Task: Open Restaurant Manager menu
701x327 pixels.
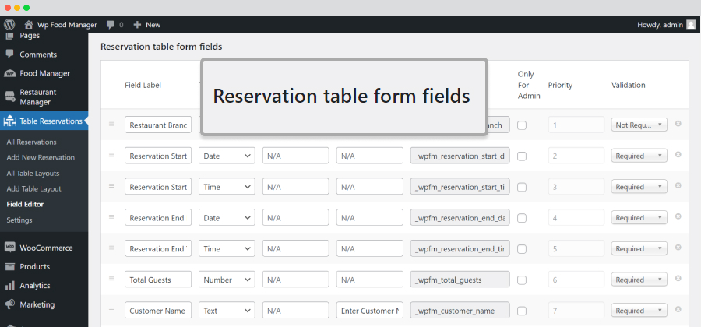Action: click(x=38, y=97)
